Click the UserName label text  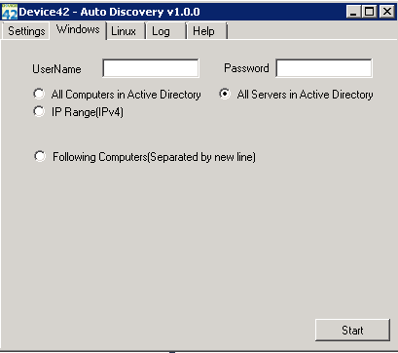[x=56, y=69]
